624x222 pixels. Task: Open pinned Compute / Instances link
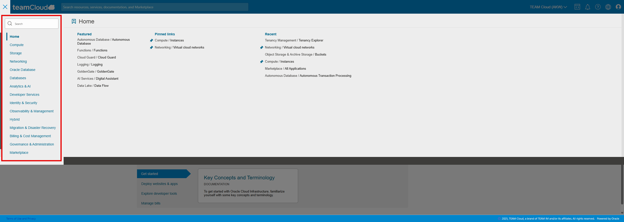click(x=169, y=41)
